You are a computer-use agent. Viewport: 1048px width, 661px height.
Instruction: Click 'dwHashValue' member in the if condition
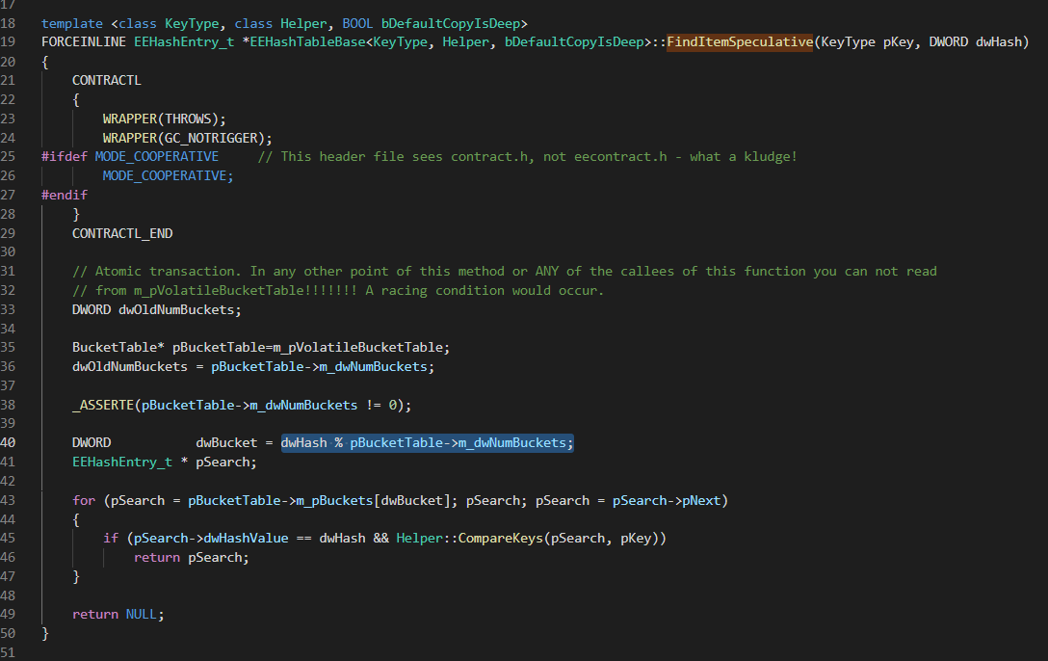point(246,538)
